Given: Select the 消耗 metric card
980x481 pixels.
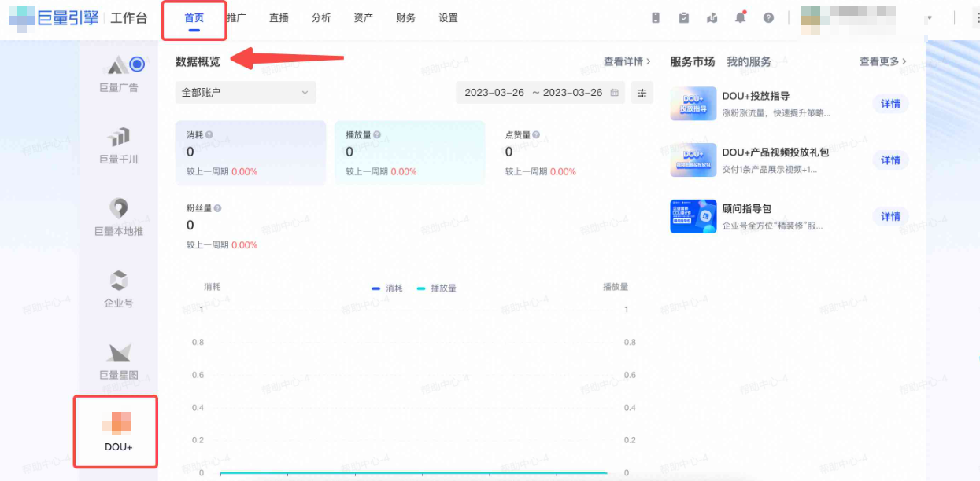Looking at the screenshot, I should pos(250,152).
